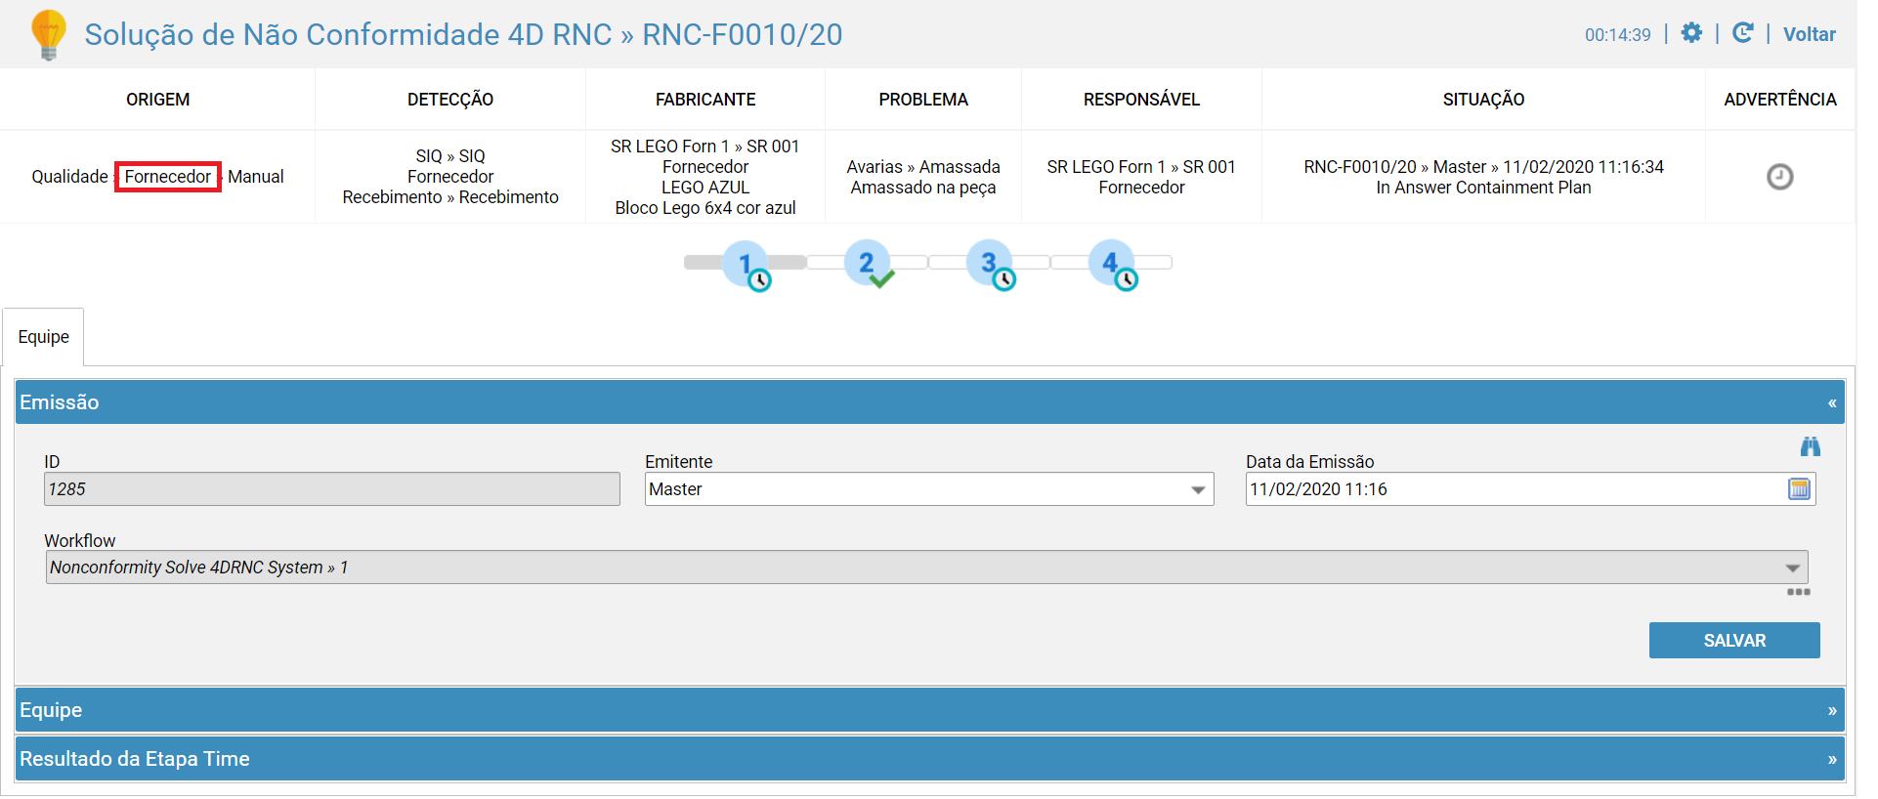Click 'Bloco Lego 6x4 cor azul' text
This screenshot has height=799, width=1878.
tap(705, 208)
